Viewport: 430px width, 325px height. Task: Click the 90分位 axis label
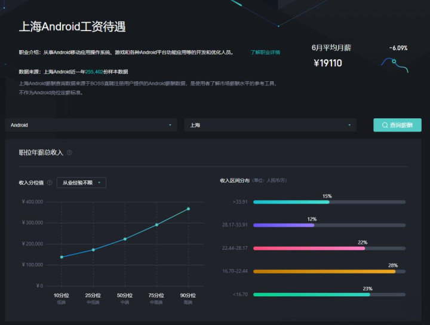click(x=188, y=295)
